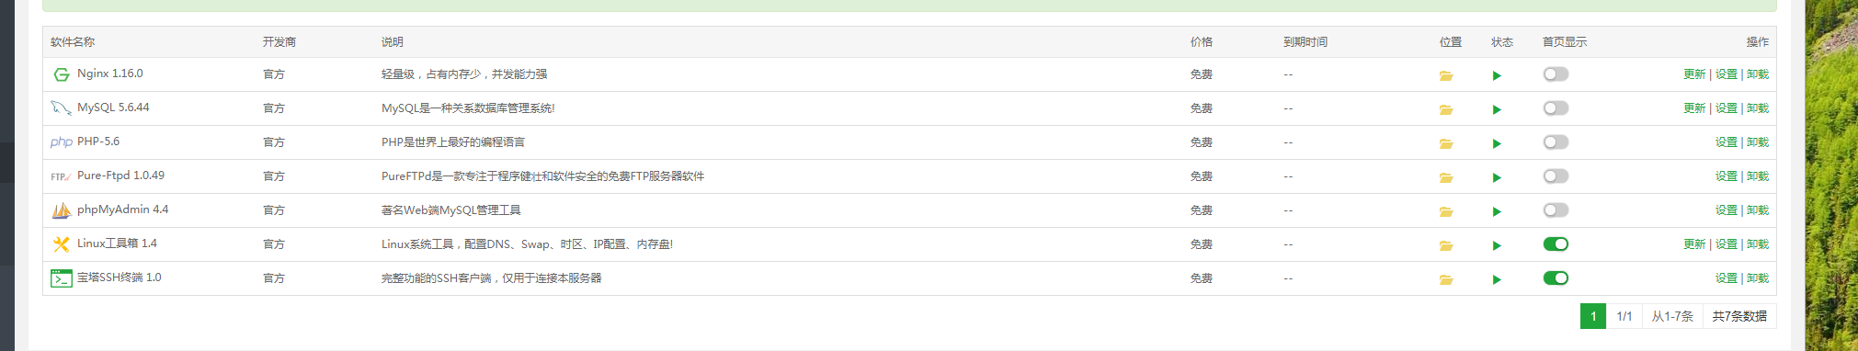
Task: Click the MySQL status play icon
Action: (x=1497, y=109)
